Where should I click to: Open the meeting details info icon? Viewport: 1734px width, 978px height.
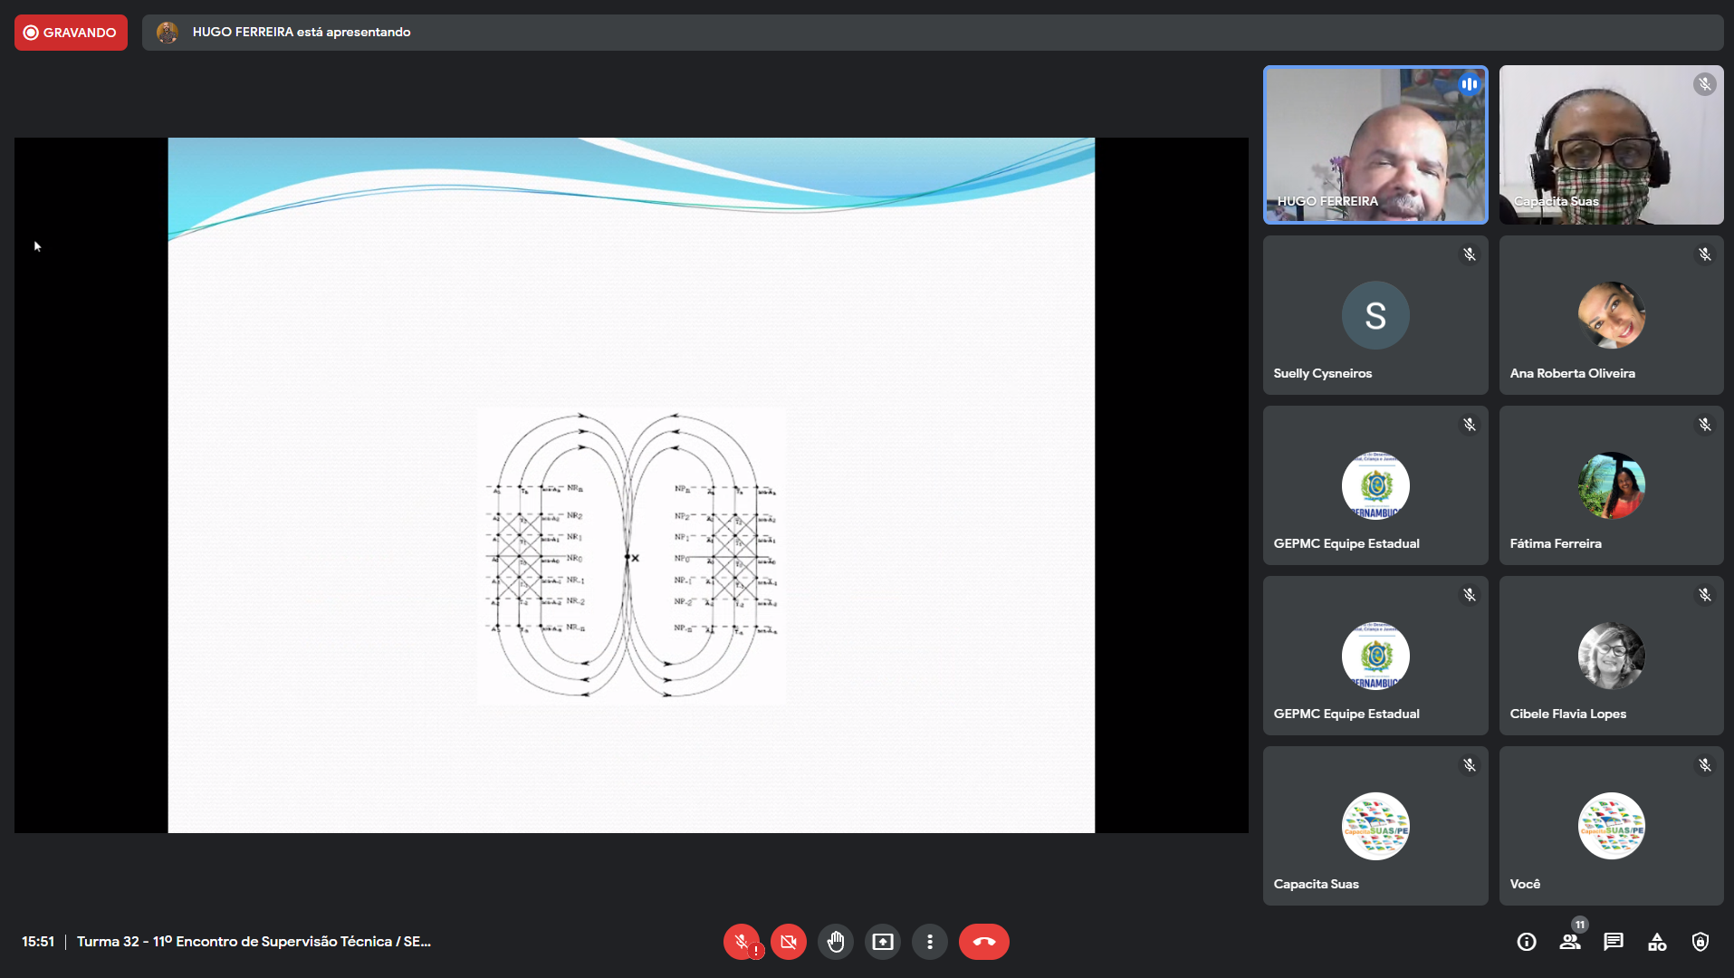tap(1527, 942)
